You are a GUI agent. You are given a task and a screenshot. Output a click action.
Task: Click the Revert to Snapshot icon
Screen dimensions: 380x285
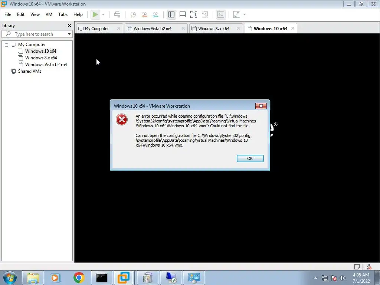point(144,14)
